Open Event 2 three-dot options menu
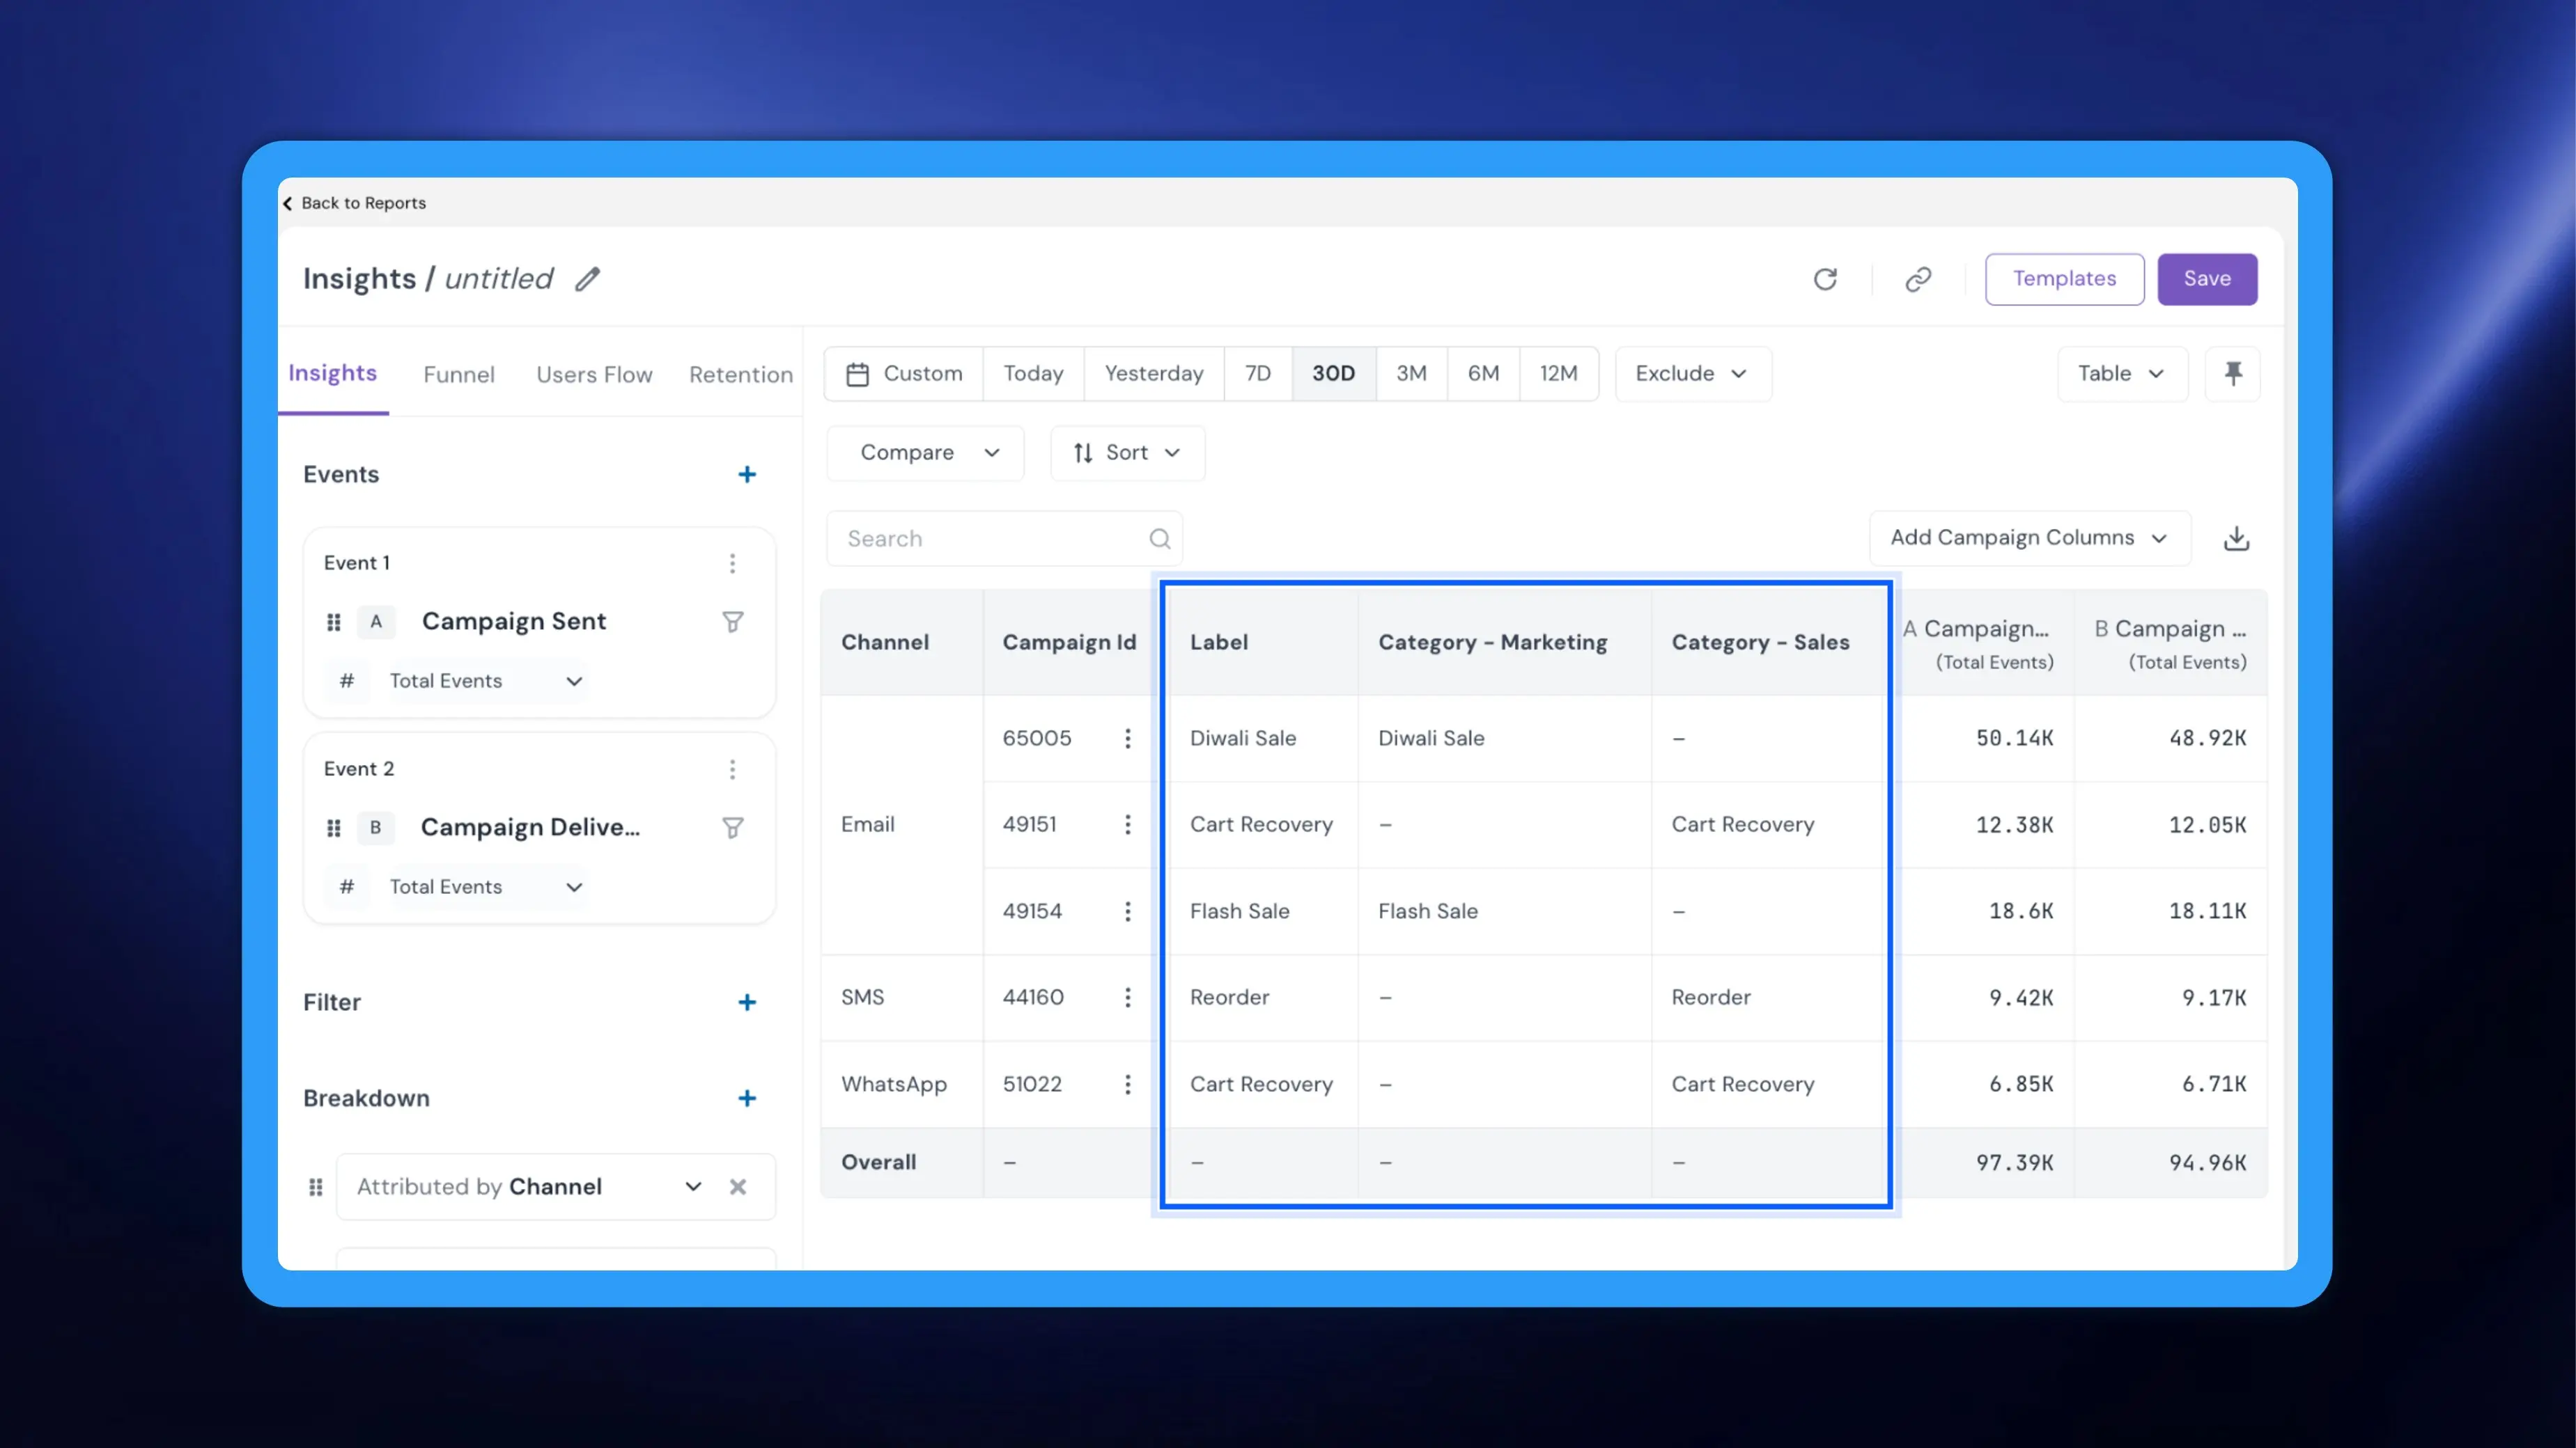The image size is (2576, 1448). click(x=733, y=769)
